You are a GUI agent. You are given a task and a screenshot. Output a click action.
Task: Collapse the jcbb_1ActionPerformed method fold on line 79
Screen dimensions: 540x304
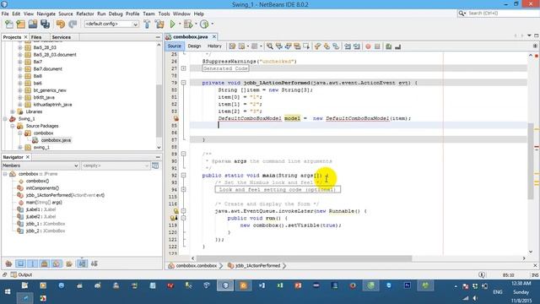[184, 83]
